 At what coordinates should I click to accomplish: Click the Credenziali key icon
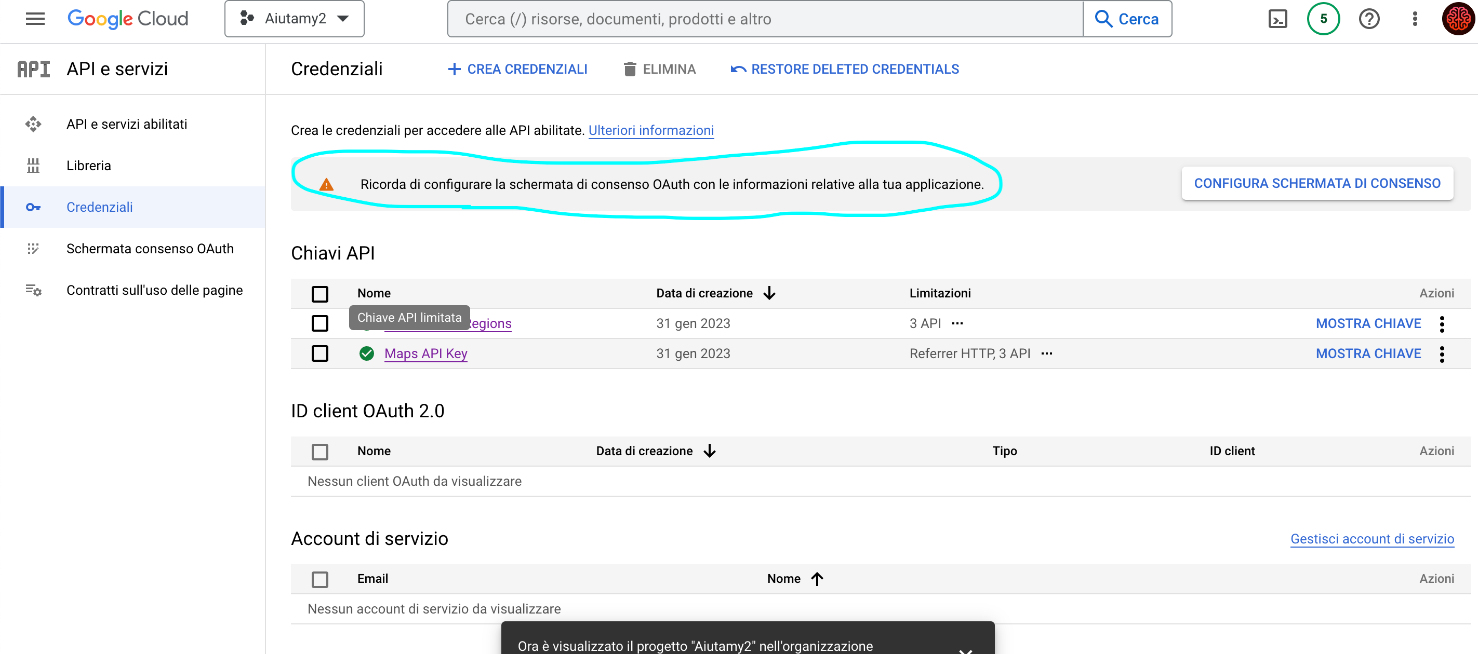coord(33,207)
